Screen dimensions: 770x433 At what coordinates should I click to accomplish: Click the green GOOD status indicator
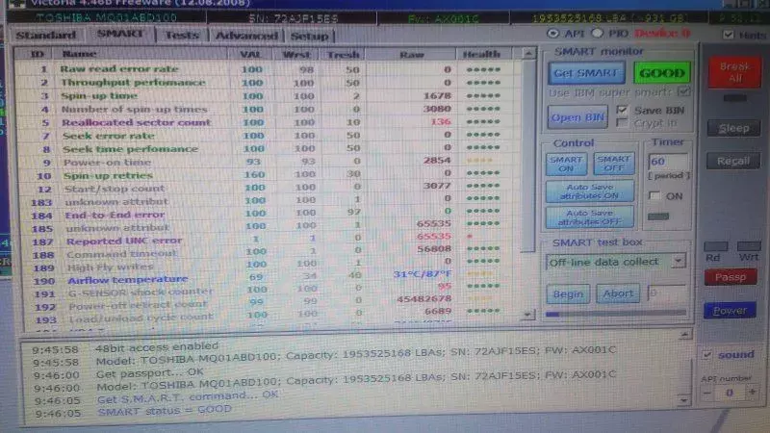(661, 73)
